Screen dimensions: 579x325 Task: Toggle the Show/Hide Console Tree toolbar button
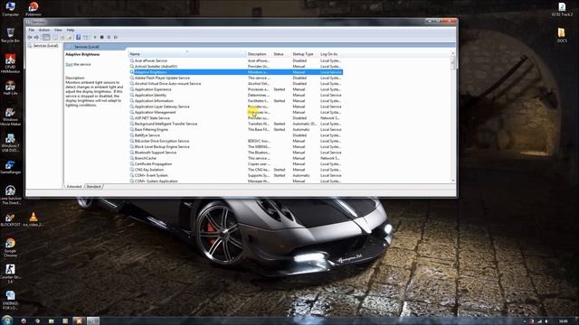pos(46,37)
